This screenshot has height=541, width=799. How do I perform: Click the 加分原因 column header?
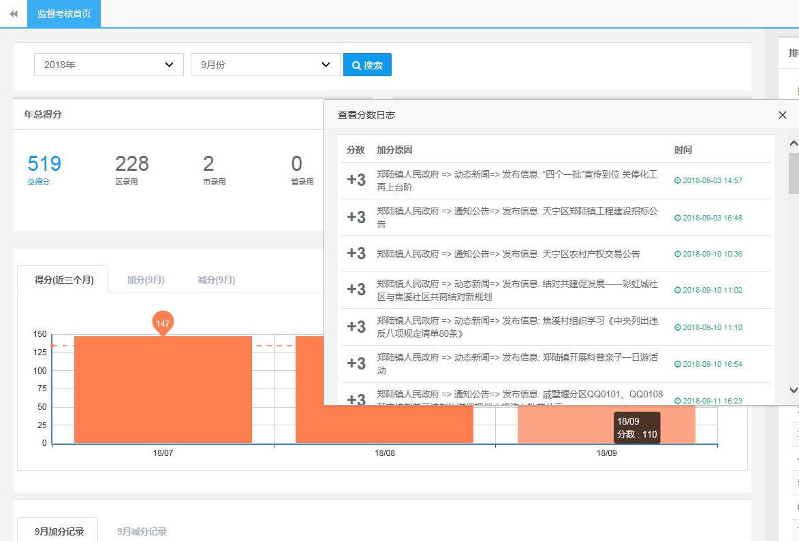pyautogui.click(x=394, y=150)
